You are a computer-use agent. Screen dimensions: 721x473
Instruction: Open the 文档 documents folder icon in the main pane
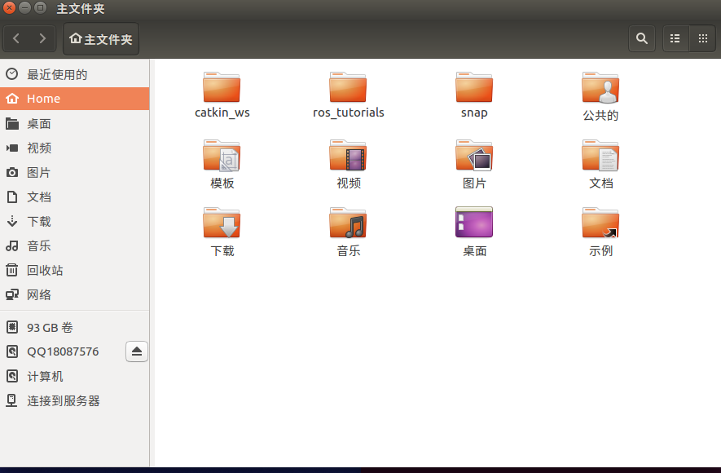click(x=600, y=156)
